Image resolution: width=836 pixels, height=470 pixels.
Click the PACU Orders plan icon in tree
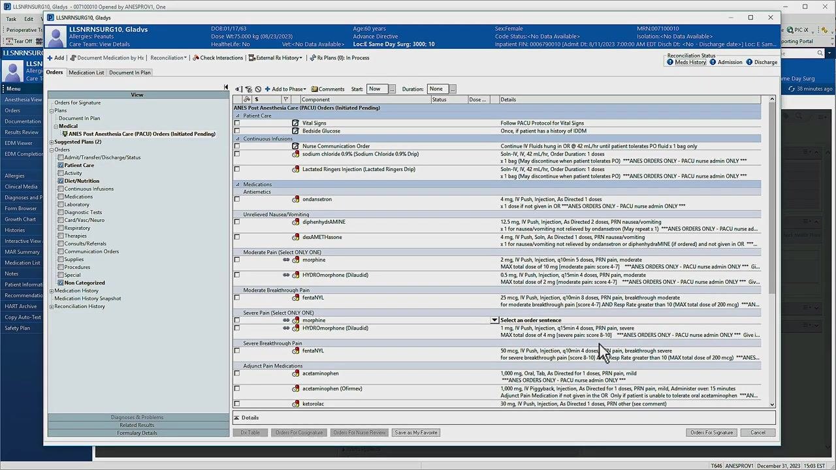65,134
